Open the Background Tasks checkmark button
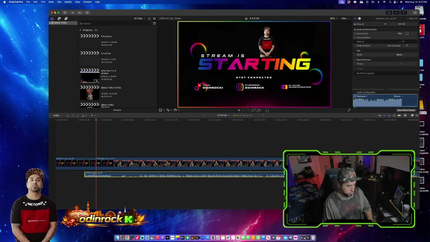This screenshot has width=430, height=242. point(87,13)
